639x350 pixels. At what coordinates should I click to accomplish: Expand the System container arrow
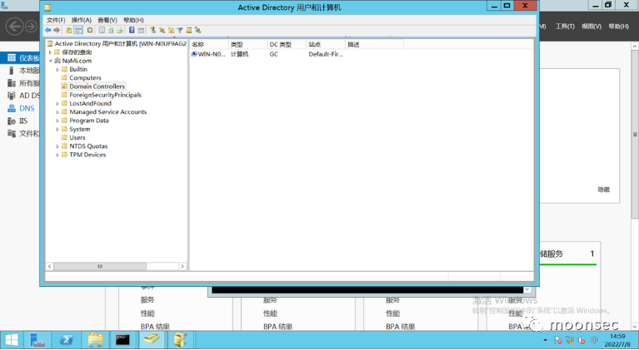[x=57, y=129]
